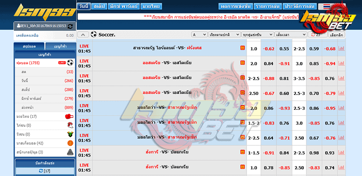Open stats chart in มอลโดว่า row with handicap 2-2.5

(341, 138)
